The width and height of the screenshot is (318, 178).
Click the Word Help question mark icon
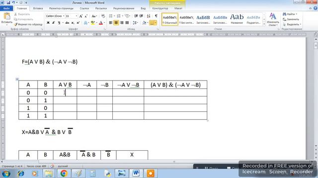[x=316, y=8]
